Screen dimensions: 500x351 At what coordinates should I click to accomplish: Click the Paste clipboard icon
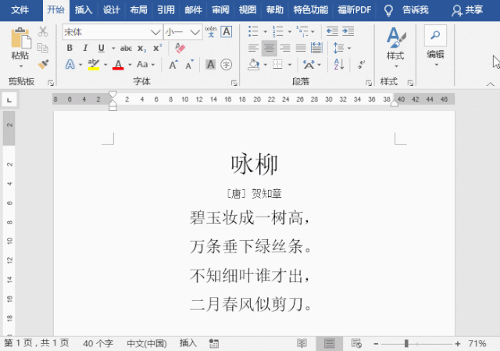click(x=21, y=38)
